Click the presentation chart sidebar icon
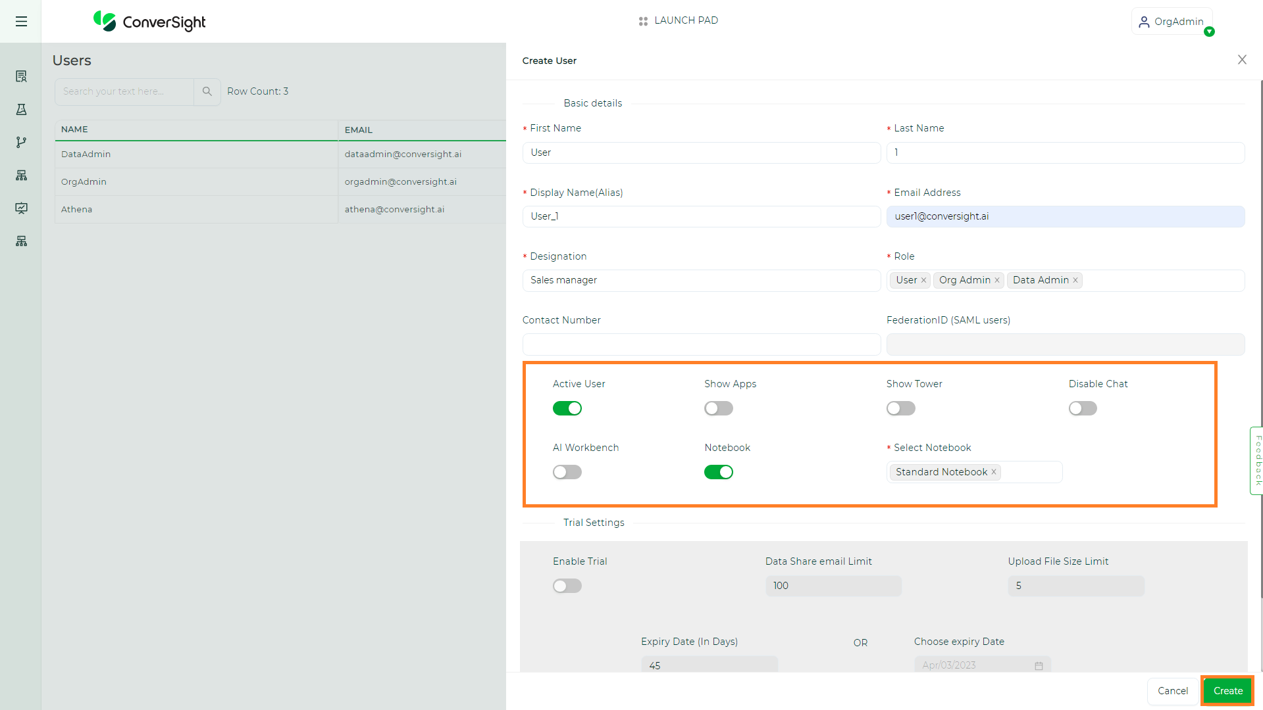The image size is (1263, 710). coord(21,208)
